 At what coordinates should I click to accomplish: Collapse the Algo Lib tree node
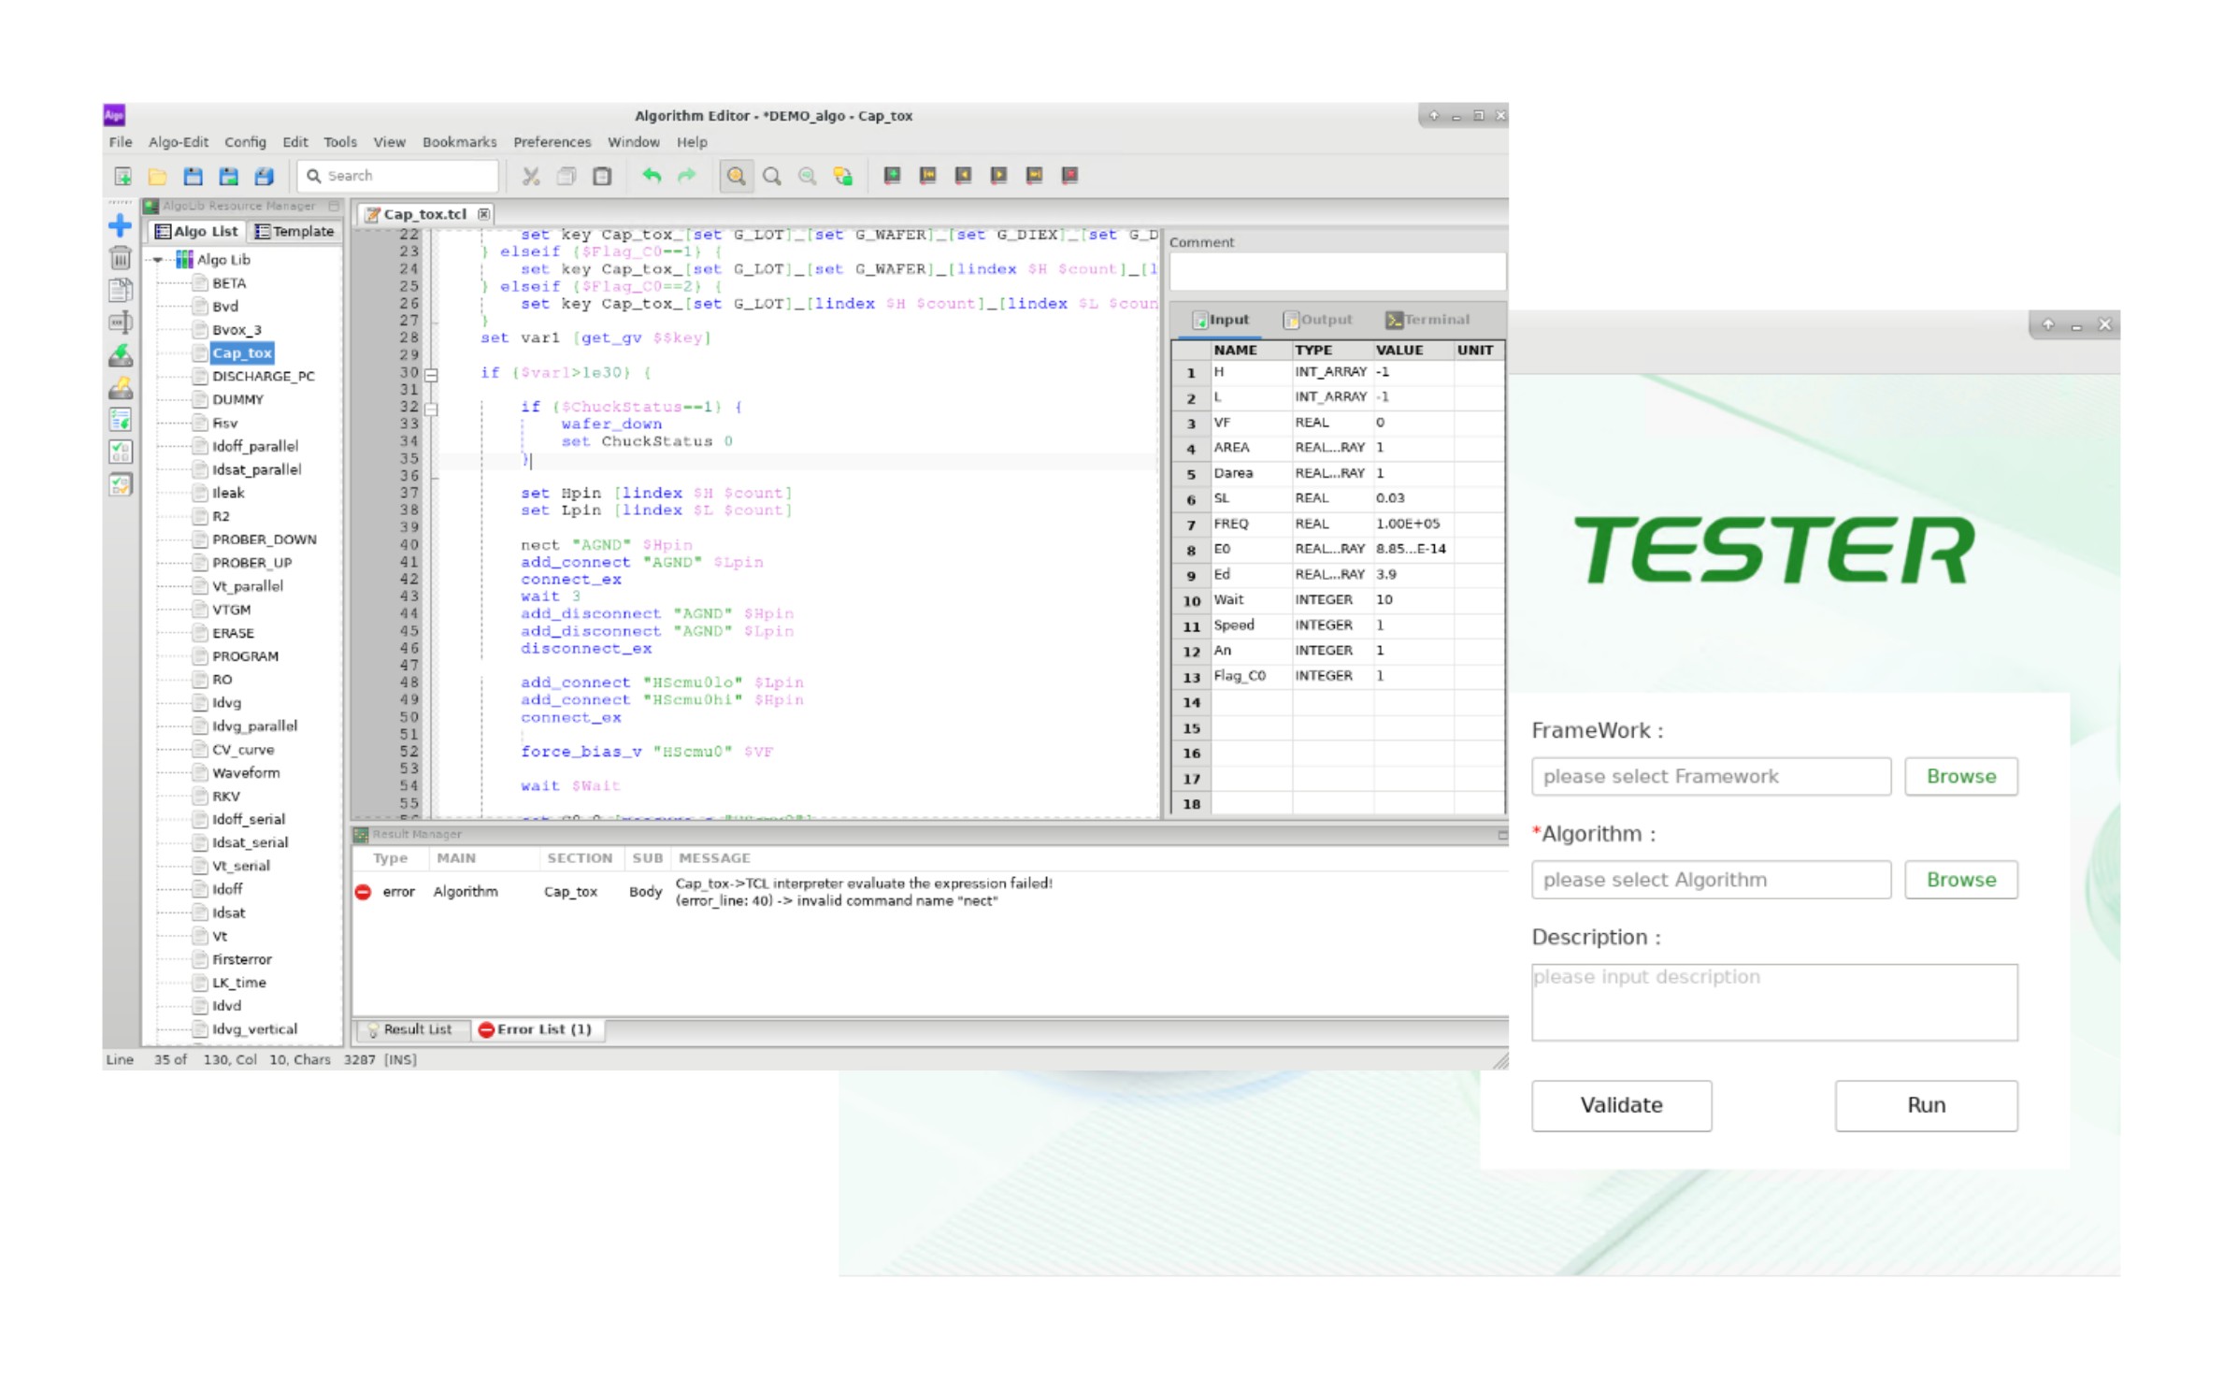coord(158,260)
